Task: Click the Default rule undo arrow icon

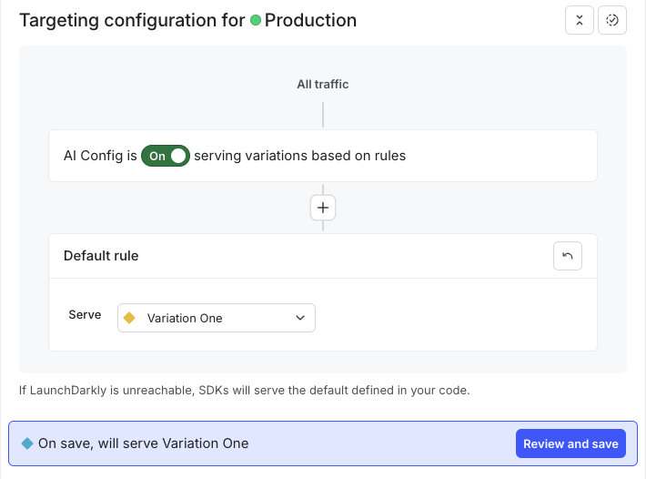Action: (568, 256)
